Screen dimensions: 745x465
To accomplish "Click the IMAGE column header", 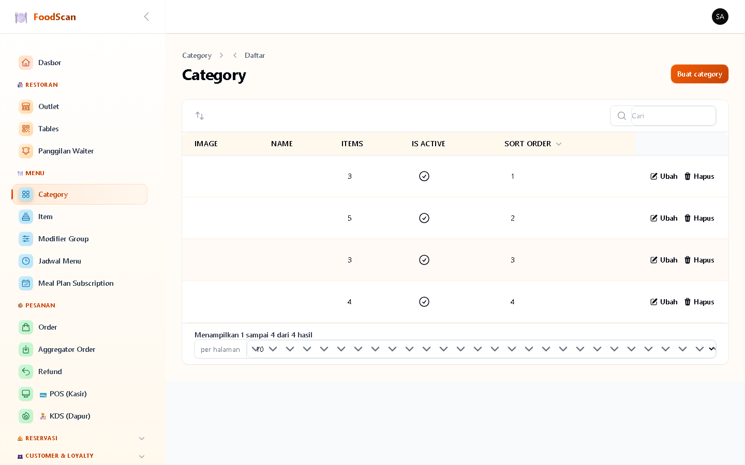I will [x=206, y=144].
